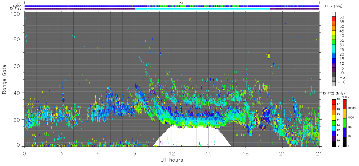Pick the black swatch between 1 and 10 NOISE
This screenshot has height=166, width=359.
[344, 142]
